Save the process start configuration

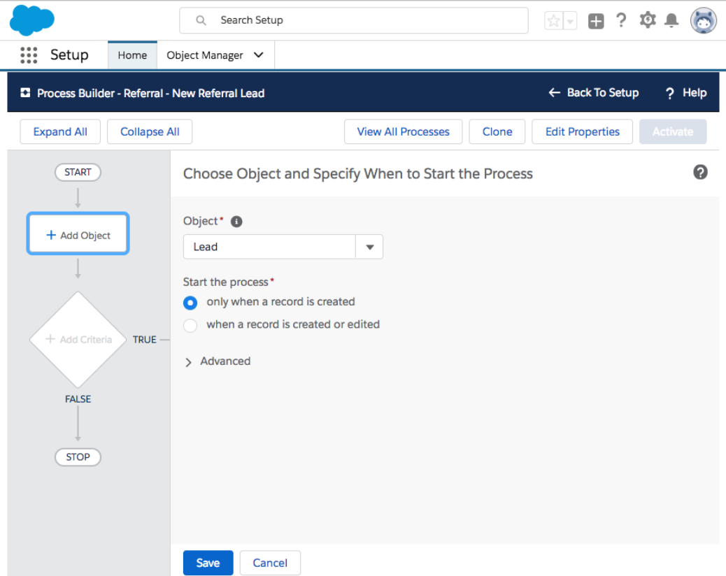[x=208, y=563]
